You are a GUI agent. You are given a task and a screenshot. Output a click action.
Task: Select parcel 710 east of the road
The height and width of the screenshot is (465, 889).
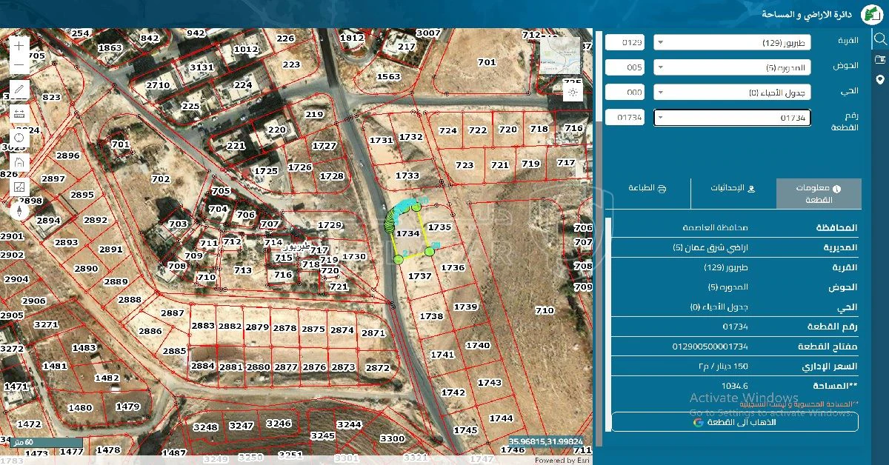(545, 310)
